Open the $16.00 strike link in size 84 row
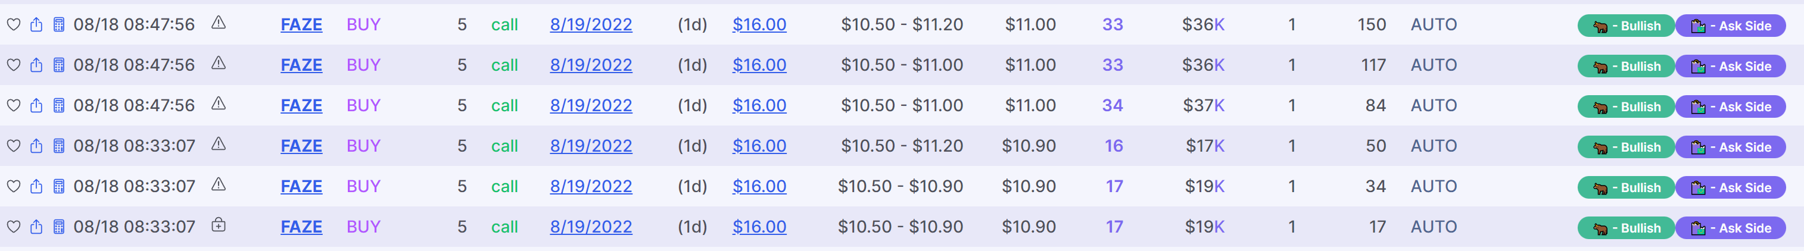 (x=759, y=105)
